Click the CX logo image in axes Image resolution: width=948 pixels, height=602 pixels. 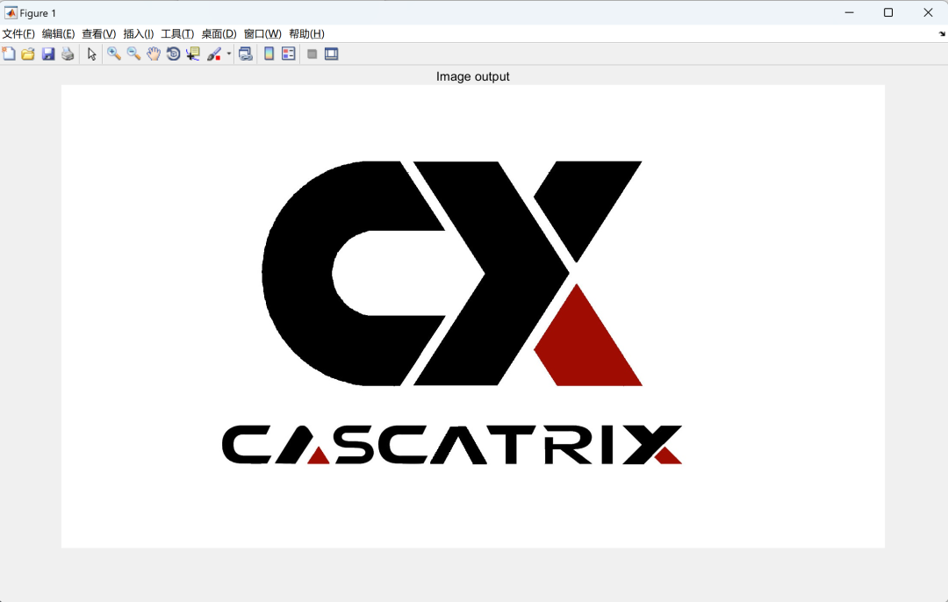tap(473, 316)
